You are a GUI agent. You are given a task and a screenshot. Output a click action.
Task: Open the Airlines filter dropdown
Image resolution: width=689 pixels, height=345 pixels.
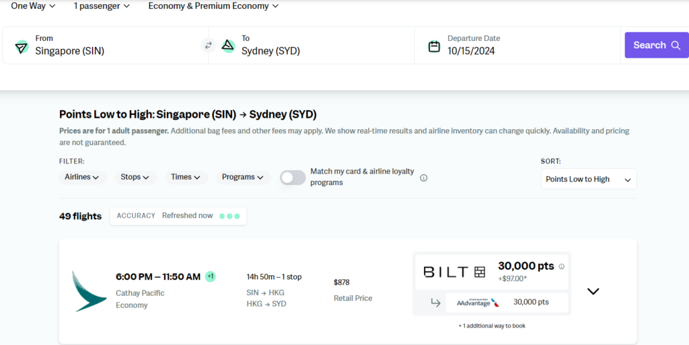[83, 178]
